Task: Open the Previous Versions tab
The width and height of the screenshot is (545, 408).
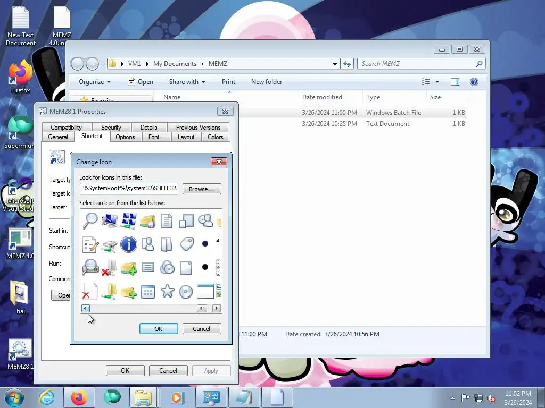Action: tap(198, 127)
